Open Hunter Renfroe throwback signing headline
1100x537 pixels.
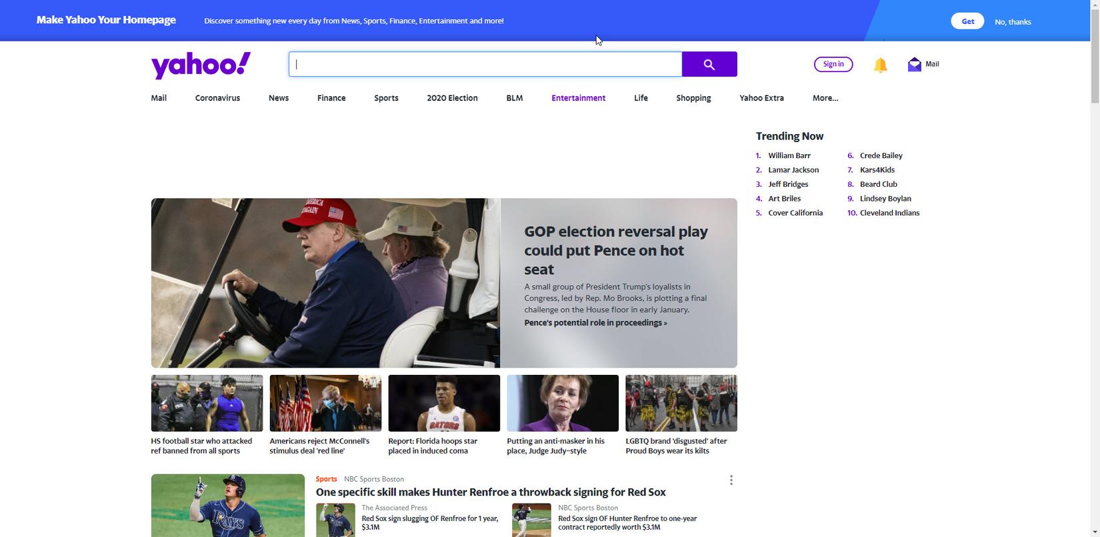coord(491,492)
